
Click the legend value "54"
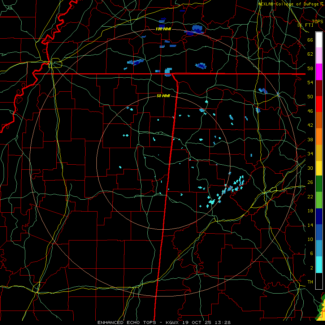[x=310, y=82]
